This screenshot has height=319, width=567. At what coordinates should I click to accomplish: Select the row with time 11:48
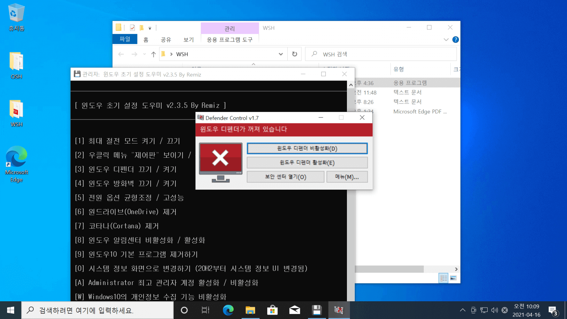tap(408, 92)
